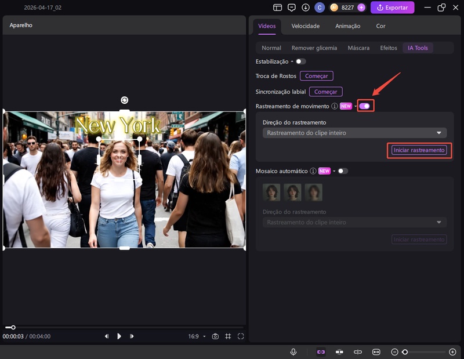The image size is (464, 359).
Task: Play the video with the play button
Action: [x=119, y=336]
